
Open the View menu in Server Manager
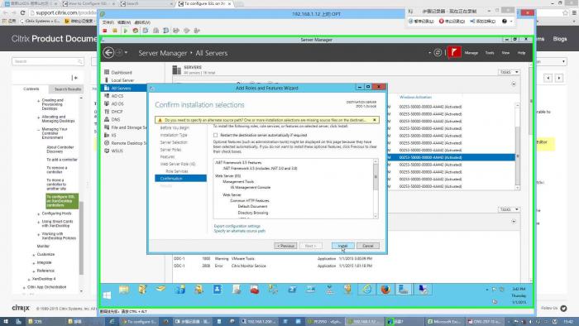pyautogui.click(x=505, y=53)
